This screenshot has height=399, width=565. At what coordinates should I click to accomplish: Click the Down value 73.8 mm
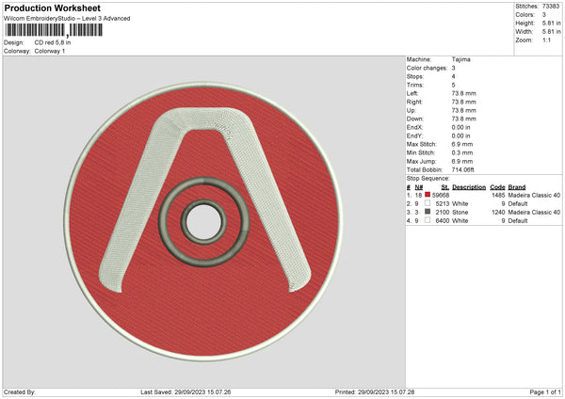(x=463, y=119)
